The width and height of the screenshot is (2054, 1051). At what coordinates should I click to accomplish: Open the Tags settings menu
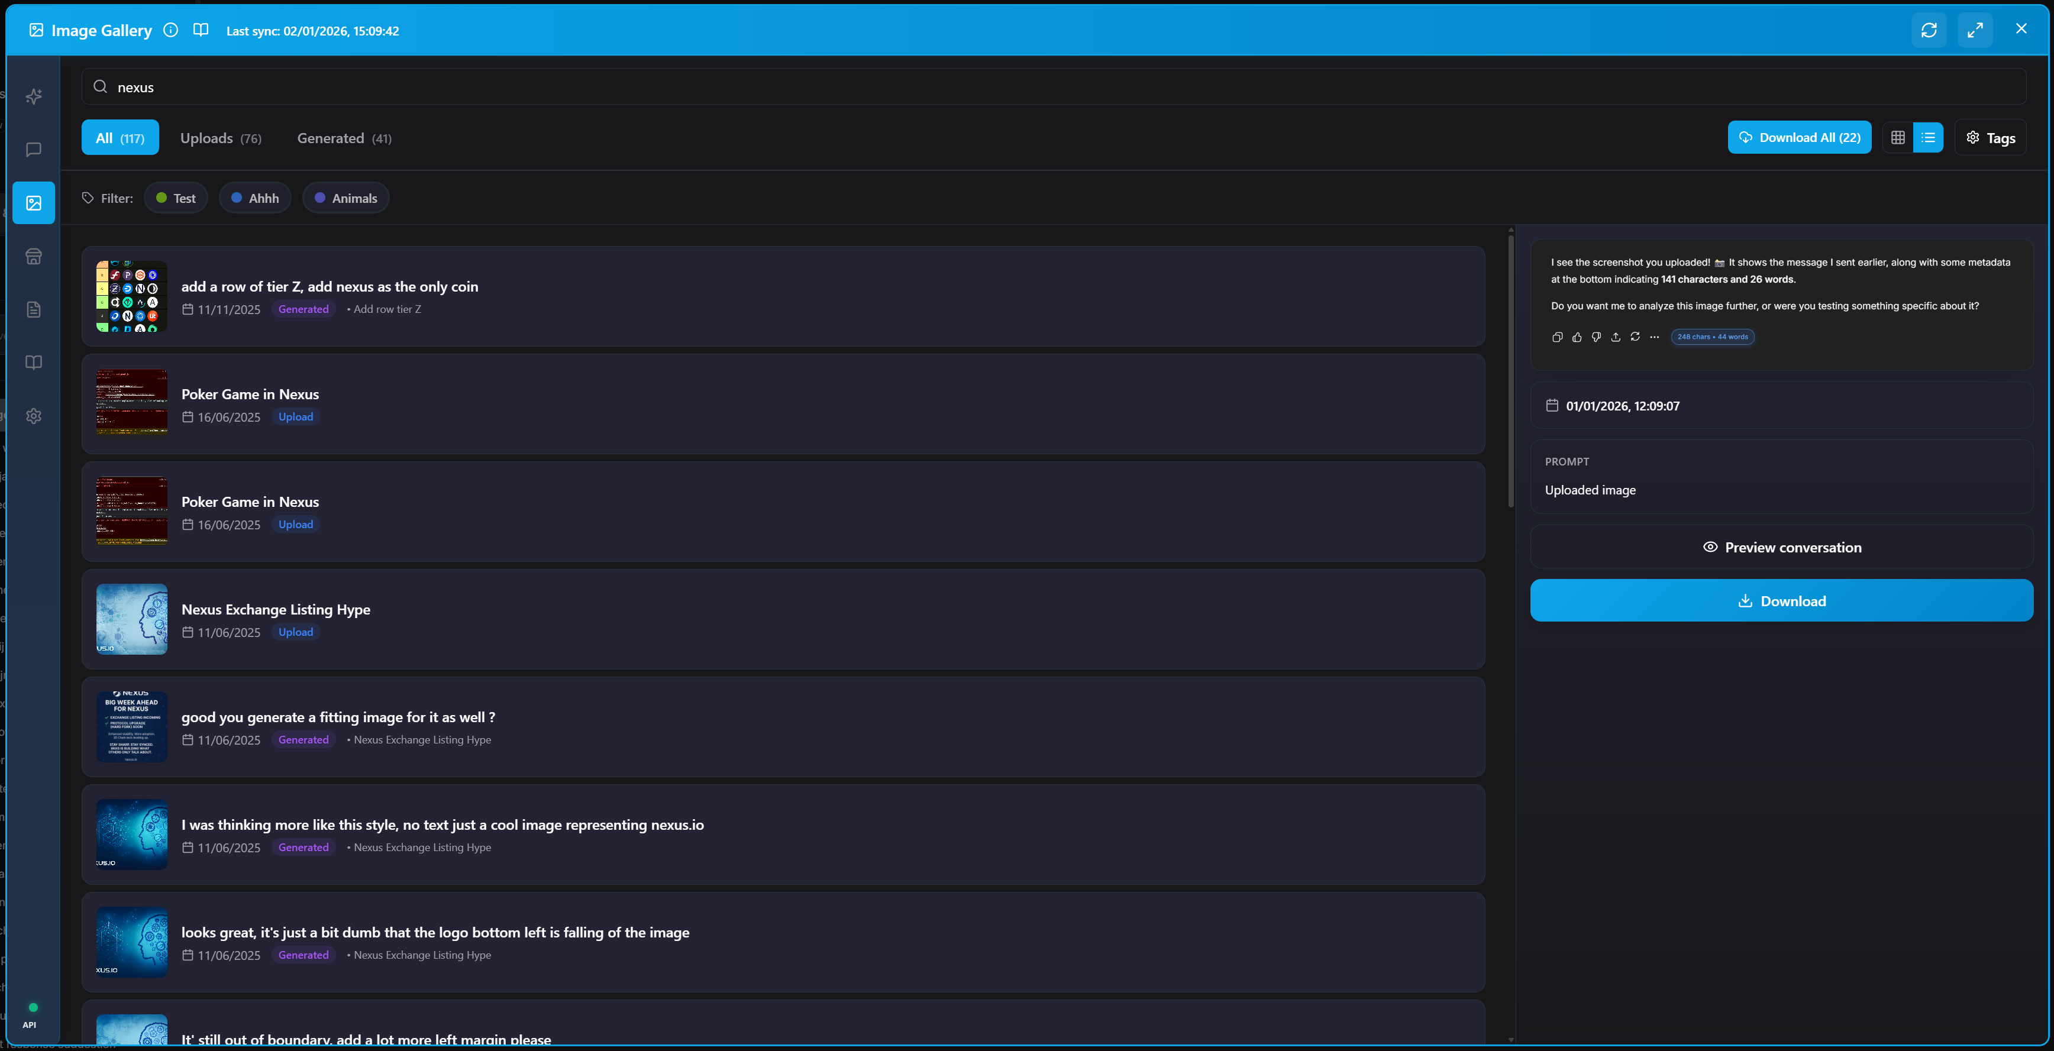[x=1990, y=137]
